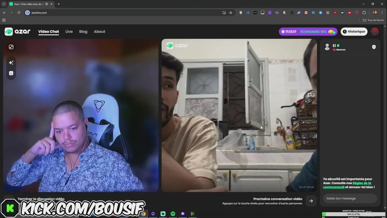Image resolution: width=387 pixels, height=218 pixels.
Task: Bookmark this page with the star icon
Action: click(x=231, y=13)
